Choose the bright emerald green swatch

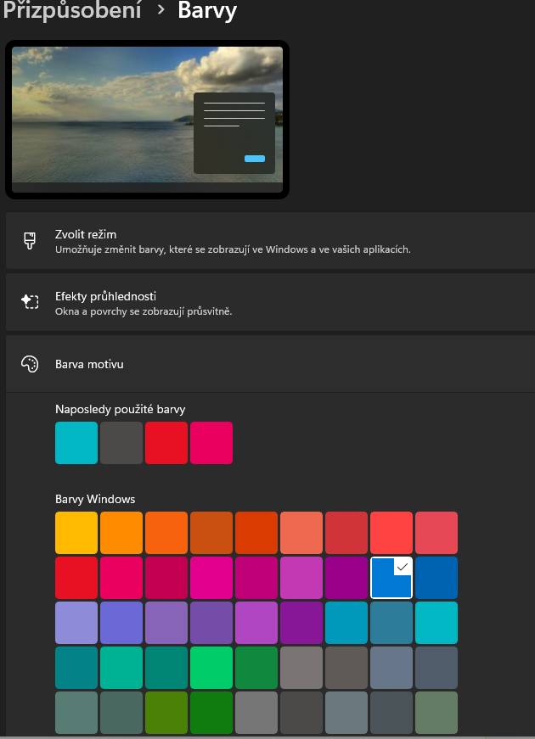(211, 668)
